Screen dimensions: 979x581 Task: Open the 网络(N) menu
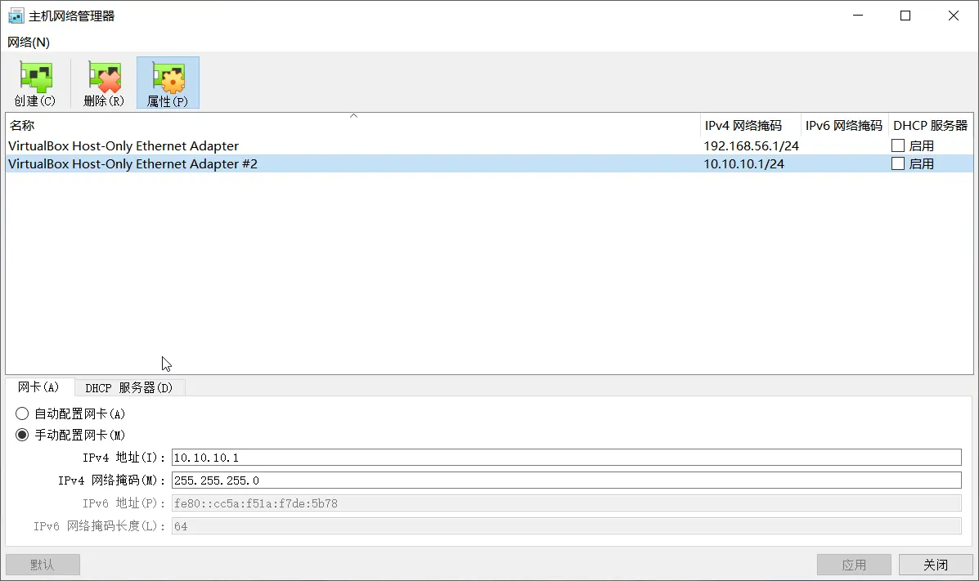[27, 42]
